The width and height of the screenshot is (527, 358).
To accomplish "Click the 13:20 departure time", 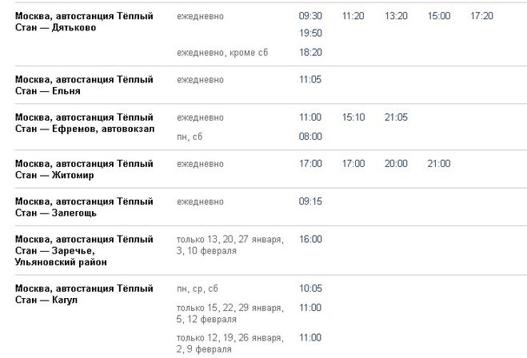I will coord(396,16).
